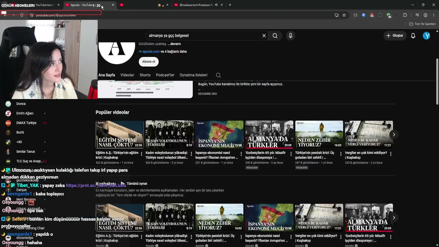Viewport: 439px width, 247px height.
Task: Play all Kuşbakışı videos via Tümünü oynat
Action: 134,184
